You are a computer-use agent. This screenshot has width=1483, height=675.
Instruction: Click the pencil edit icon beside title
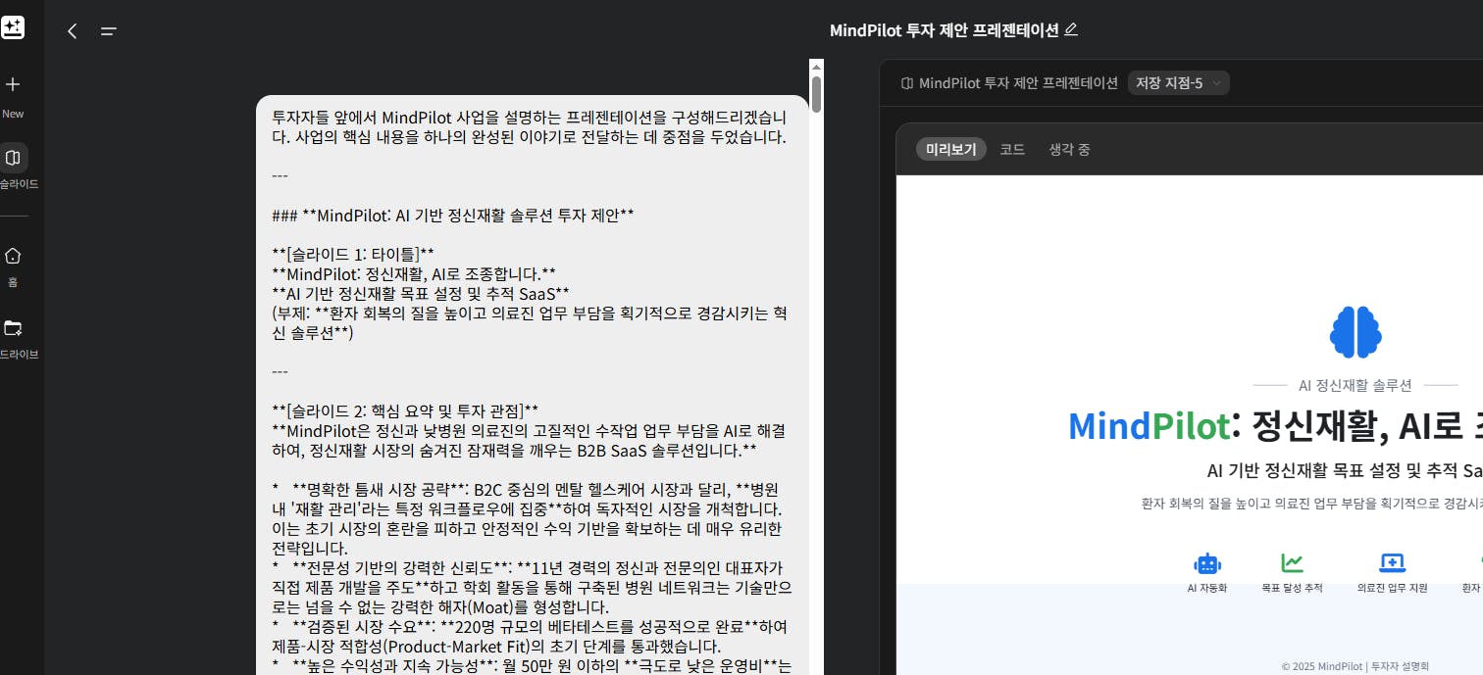1071,29
